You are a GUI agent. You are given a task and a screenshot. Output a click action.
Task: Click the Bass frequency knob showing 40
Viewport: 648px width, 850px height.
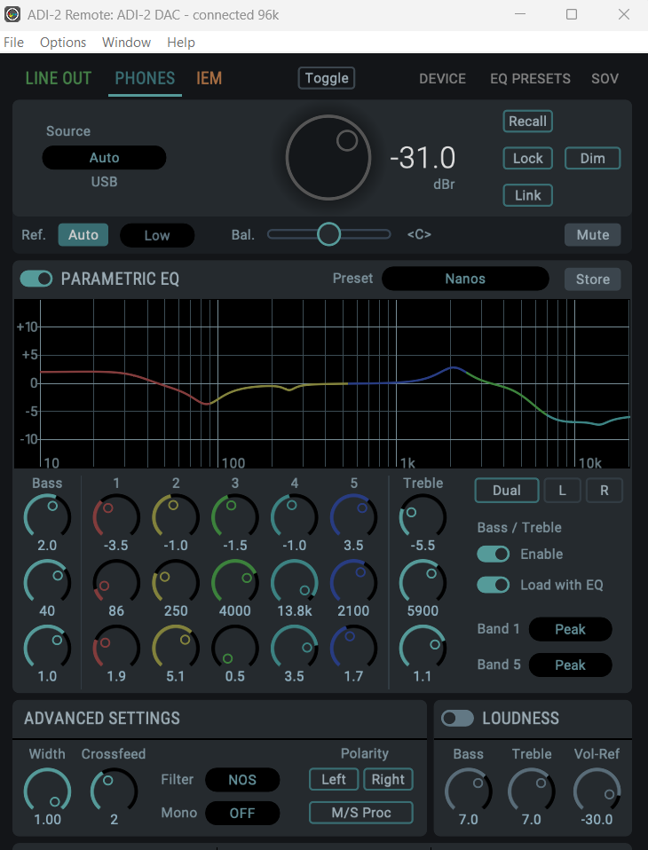(x=47, y=582)
